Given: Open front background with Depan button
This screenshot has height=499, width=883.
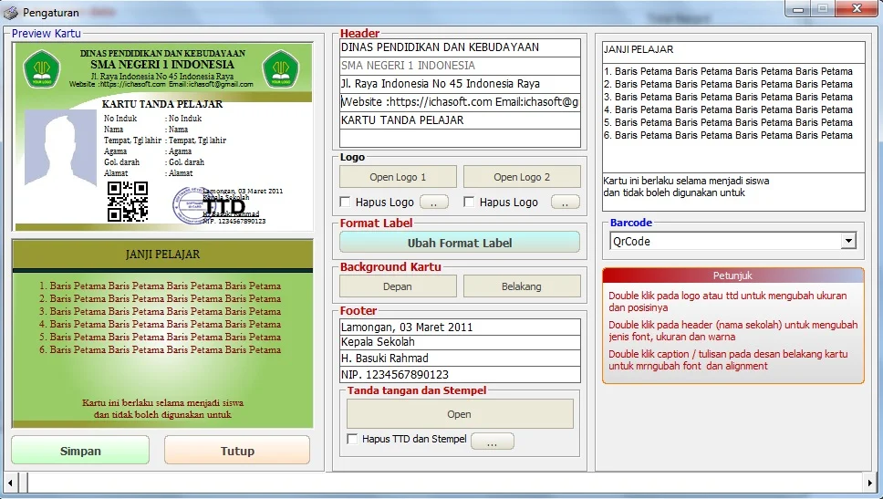Looking at the screenshot, I should 398,286.
